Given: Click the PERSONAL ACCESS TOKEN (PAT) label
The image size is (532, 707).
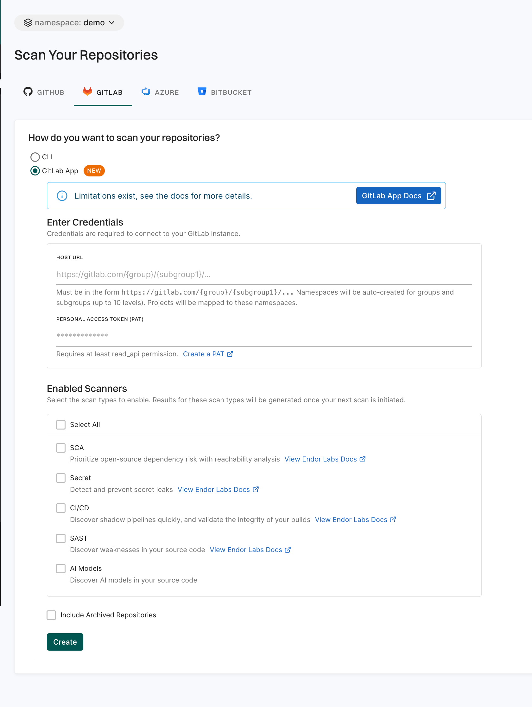Looking at the screenshot, I should point(100,319).
